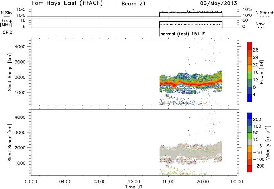Image resolution: width=274 pixels, height=189 pixels.
Task: Click the 'Freq. [MHz]' legend label
Action: click(7, 23)
